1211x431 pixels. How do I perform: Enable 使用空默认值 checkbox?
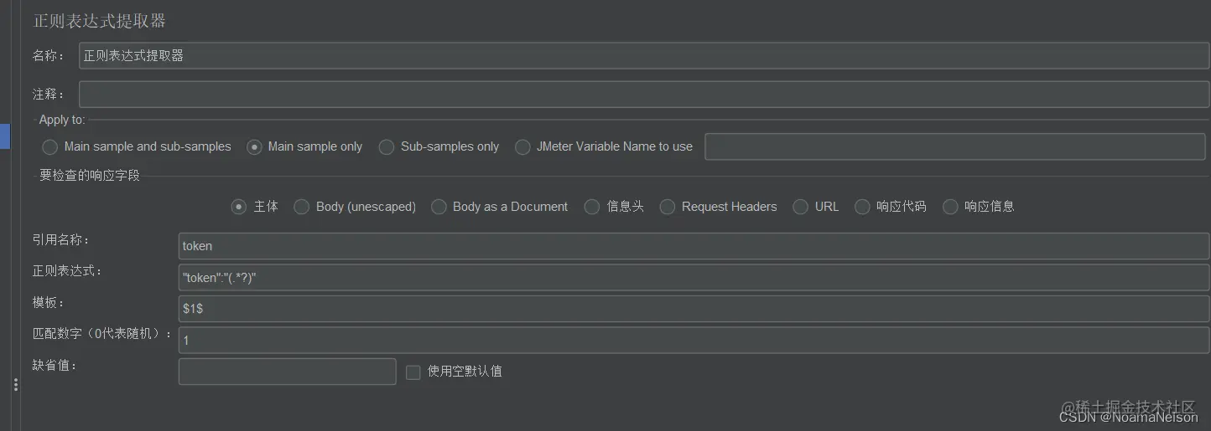[x=413, y=372]
